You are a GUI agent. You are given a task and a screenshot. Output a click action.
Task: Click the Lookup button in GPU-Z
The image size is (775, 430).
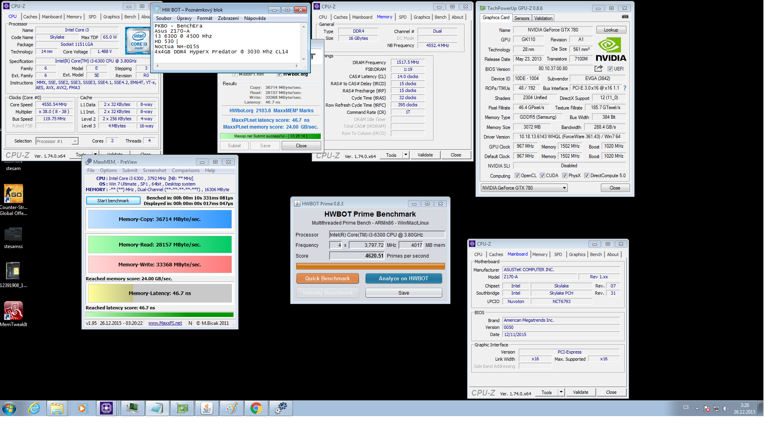(x=611, y=30)
